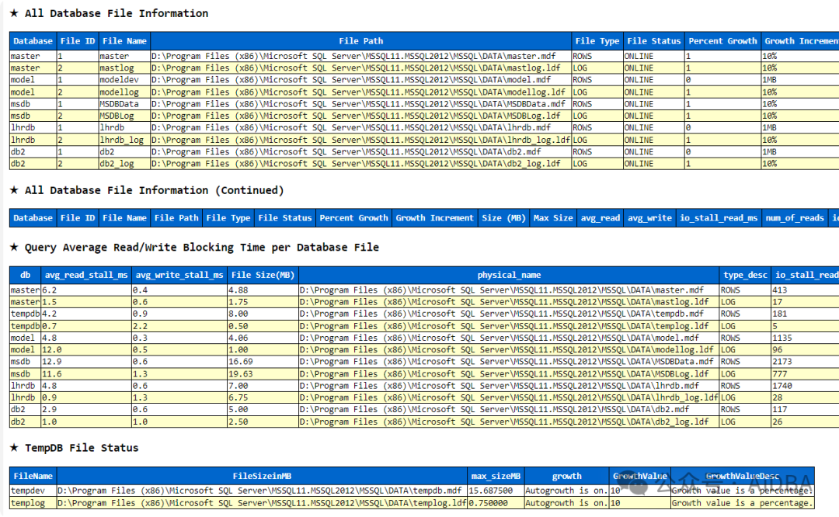The width and height of the screenshot is (839, 517).
Task: Click the 'File Path' header in the first table
Action: 360,41
